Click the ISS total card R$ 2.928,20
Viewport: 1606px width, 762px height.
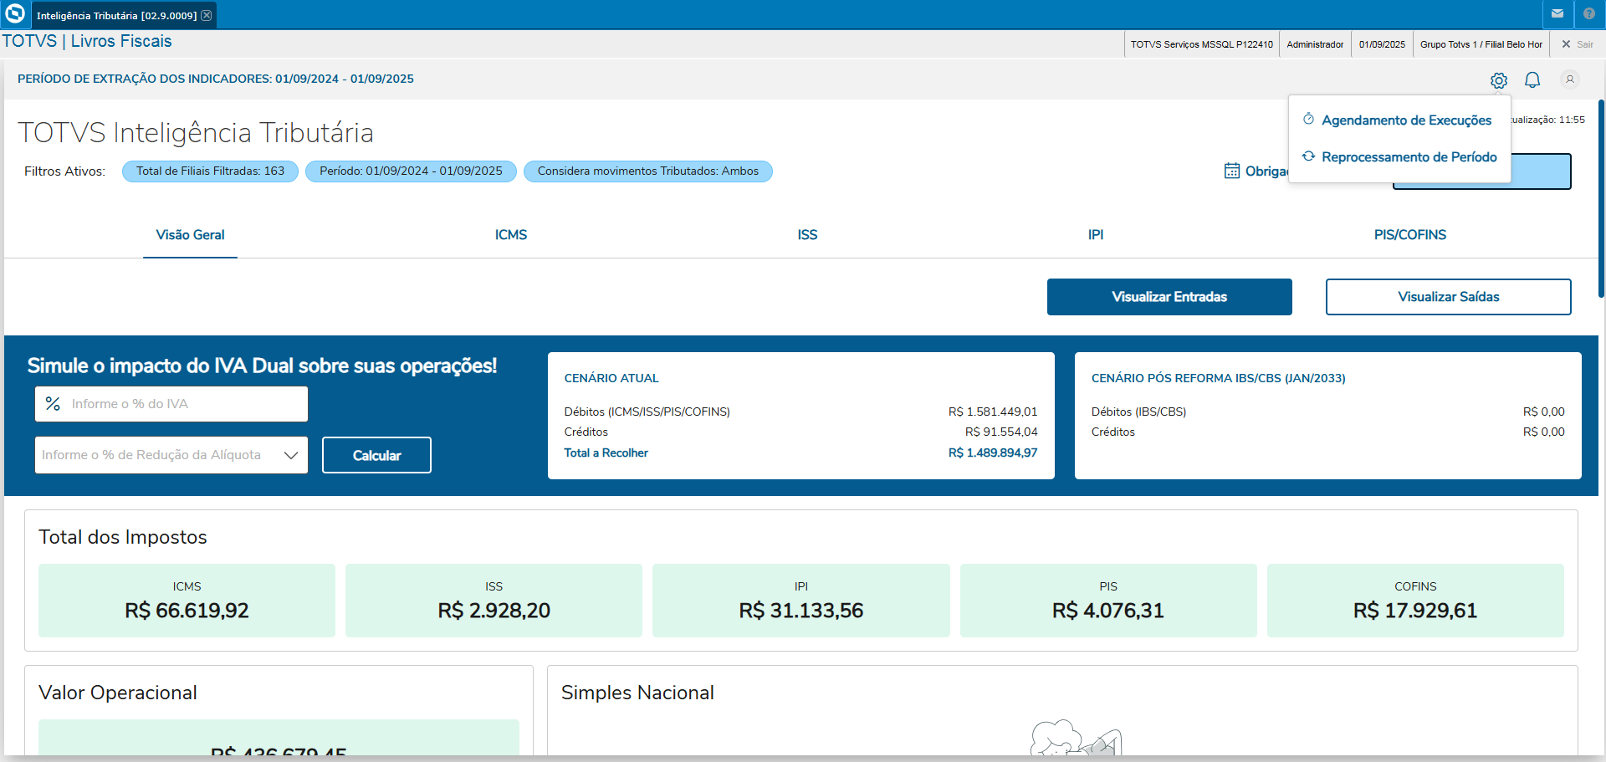click(494, 601)
